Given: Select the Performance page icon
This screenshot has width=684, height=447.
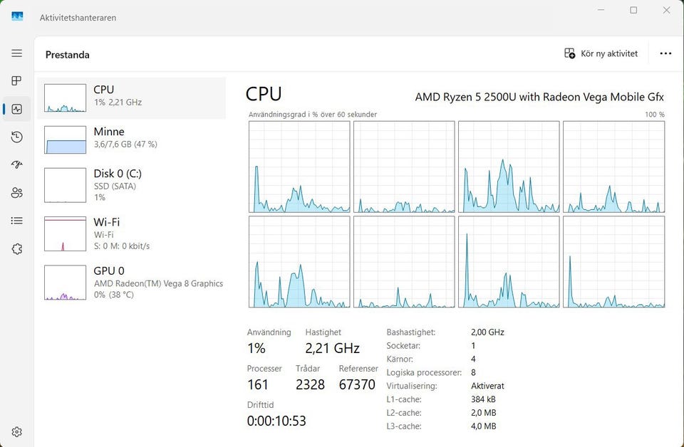Looking at the screenshot, I should [17, 109].
